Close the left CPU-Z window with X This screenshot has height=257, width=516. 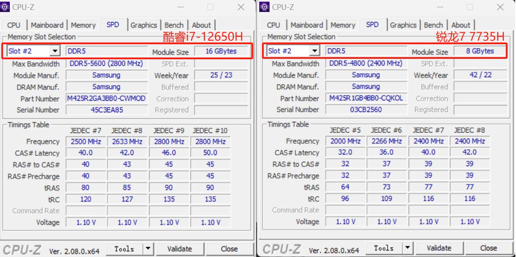click(x=241, y=7)
